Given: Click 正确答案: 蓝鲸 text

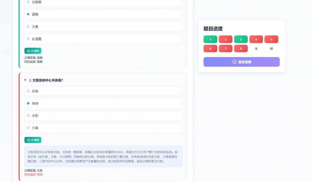Looking at the screenshot, I should 34,58.
